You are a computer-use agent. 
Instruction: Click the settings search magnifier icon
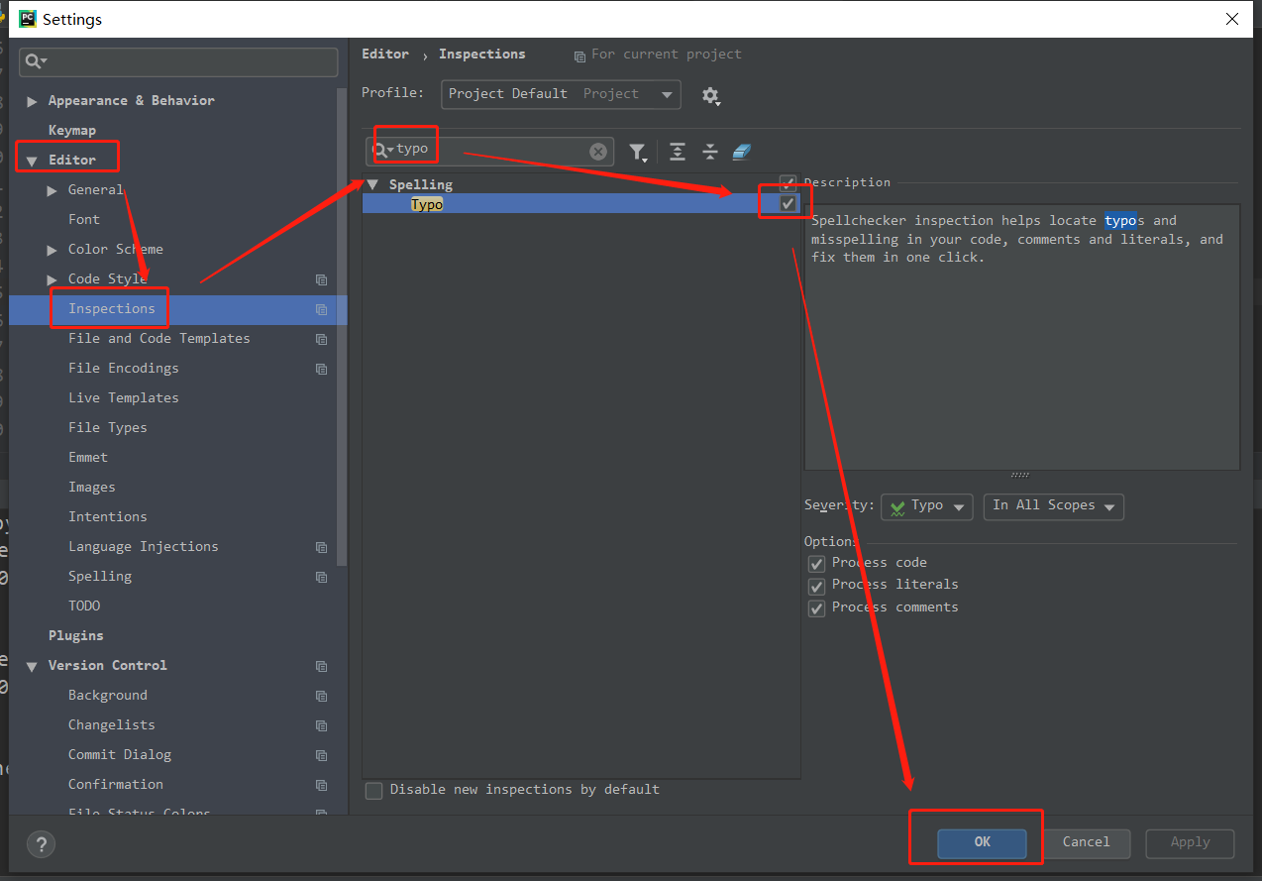(35, 61)
